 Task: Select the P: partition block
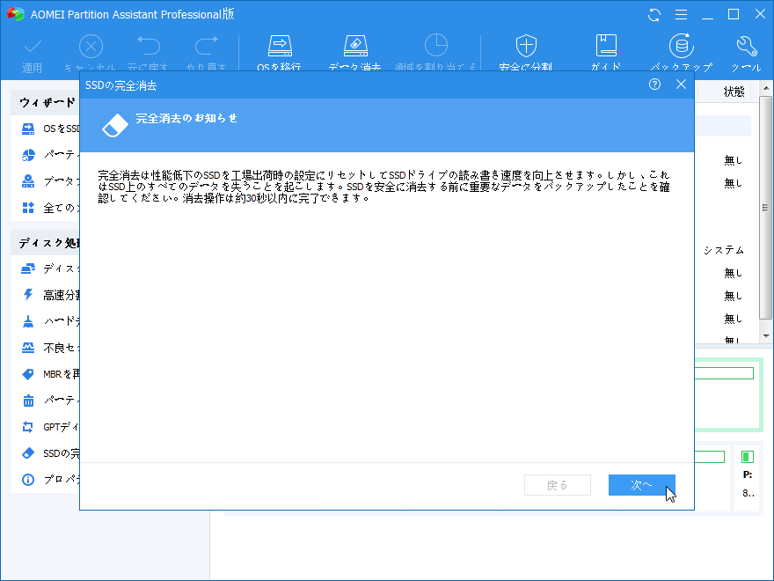click(x=748, y=478)
